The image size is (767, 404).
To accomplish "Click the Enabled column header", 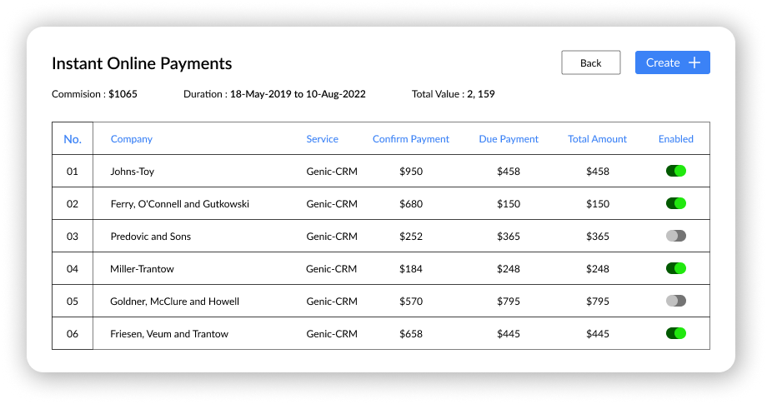I will (x=675, y=139).
